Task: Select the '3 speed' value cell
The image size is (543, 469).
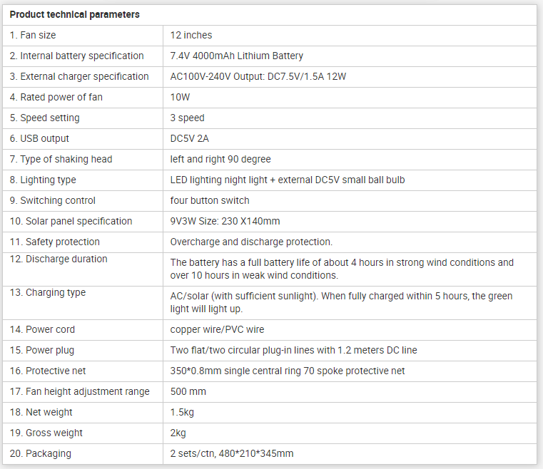Action: tap(188, 118)
